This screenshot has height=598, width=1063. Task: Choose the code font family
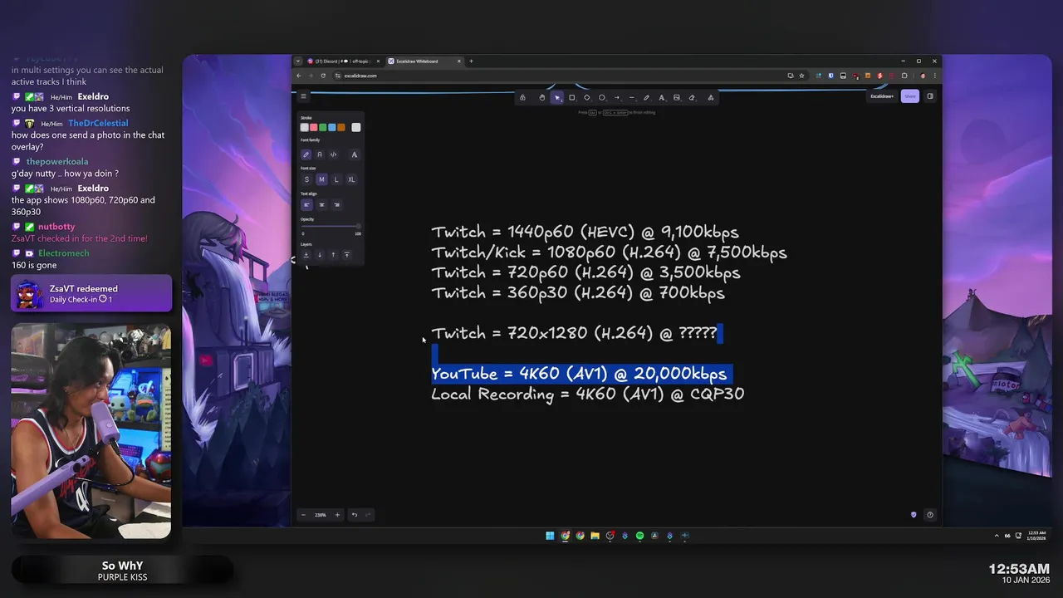[333, 154]
